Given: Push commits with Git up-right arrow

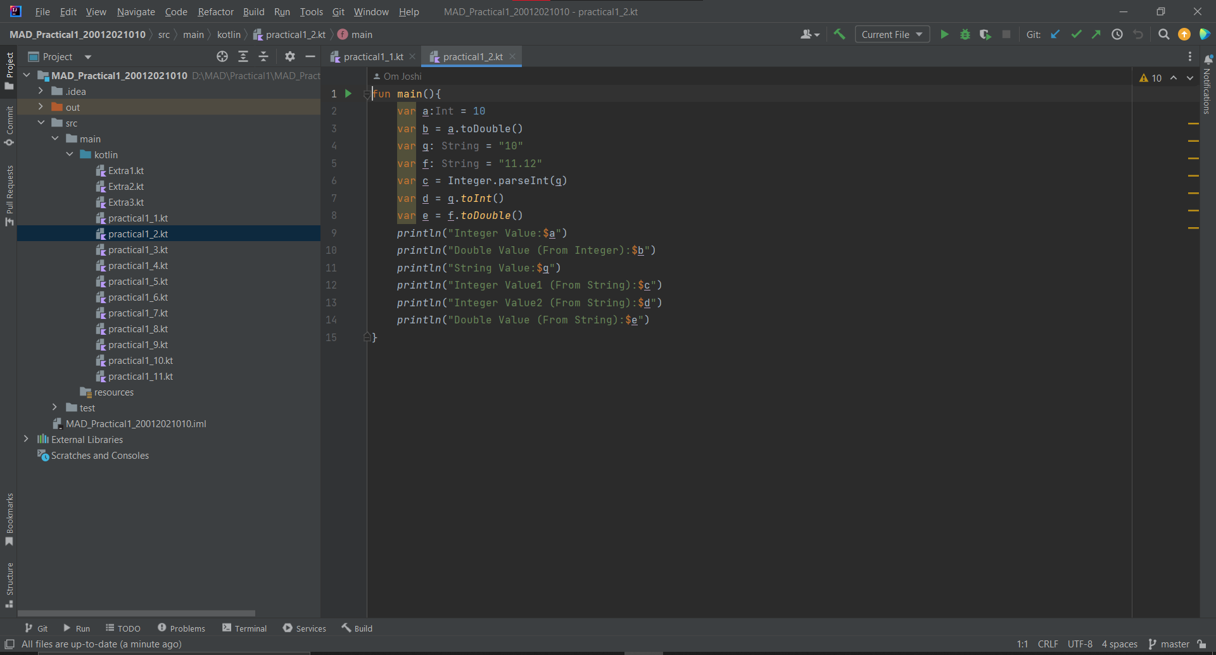Looking at the screenshot, I should (1096, 34).
